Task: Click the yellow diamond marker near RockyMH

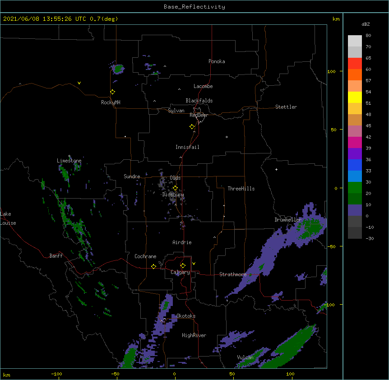Action: click(x=113, y=92)
